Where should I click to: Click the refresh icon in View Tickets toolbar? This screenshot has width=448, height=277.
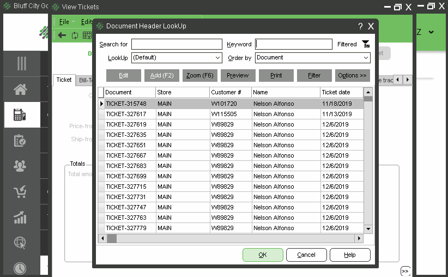pyautogui.click(x=75, y=35)
